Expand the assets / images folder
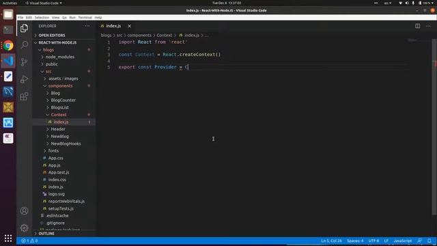437x246 pixels. 64,79
